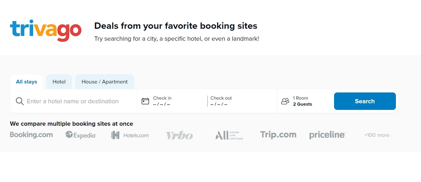This screenshot has height=182, width=421.
Task: Open the room and guests selector
Action: (301, 101)
